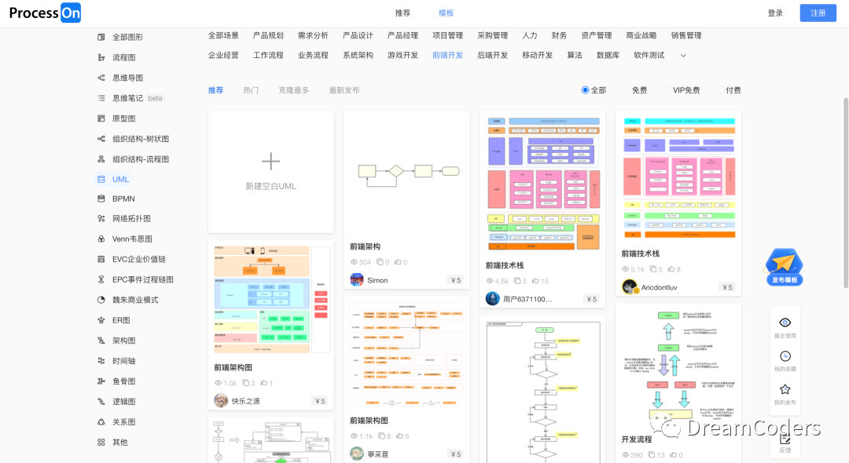Select the UML category icon
849x463 pixels.
[x=101, y=180]
